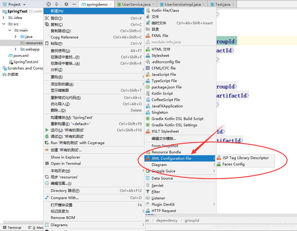297x231 pixels.
Task: Click the TypeScript File icon
Action: click(148, 81)
